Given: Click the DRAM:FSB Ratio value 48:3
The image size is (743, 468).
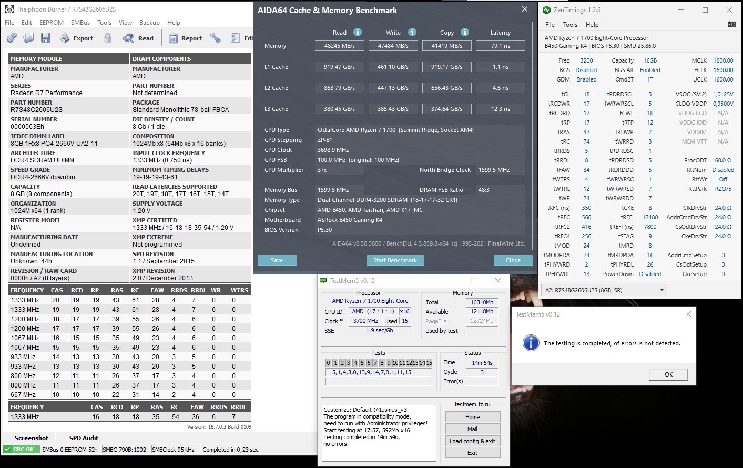Looking at the screenshot, I should [x=500, y=190].
